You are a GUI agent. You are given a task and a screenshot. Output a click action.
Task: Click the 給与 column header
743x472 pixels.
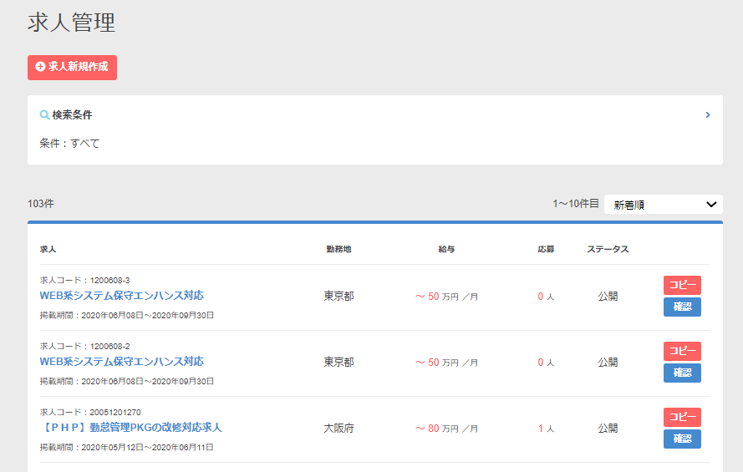click(x=446, y=249)
